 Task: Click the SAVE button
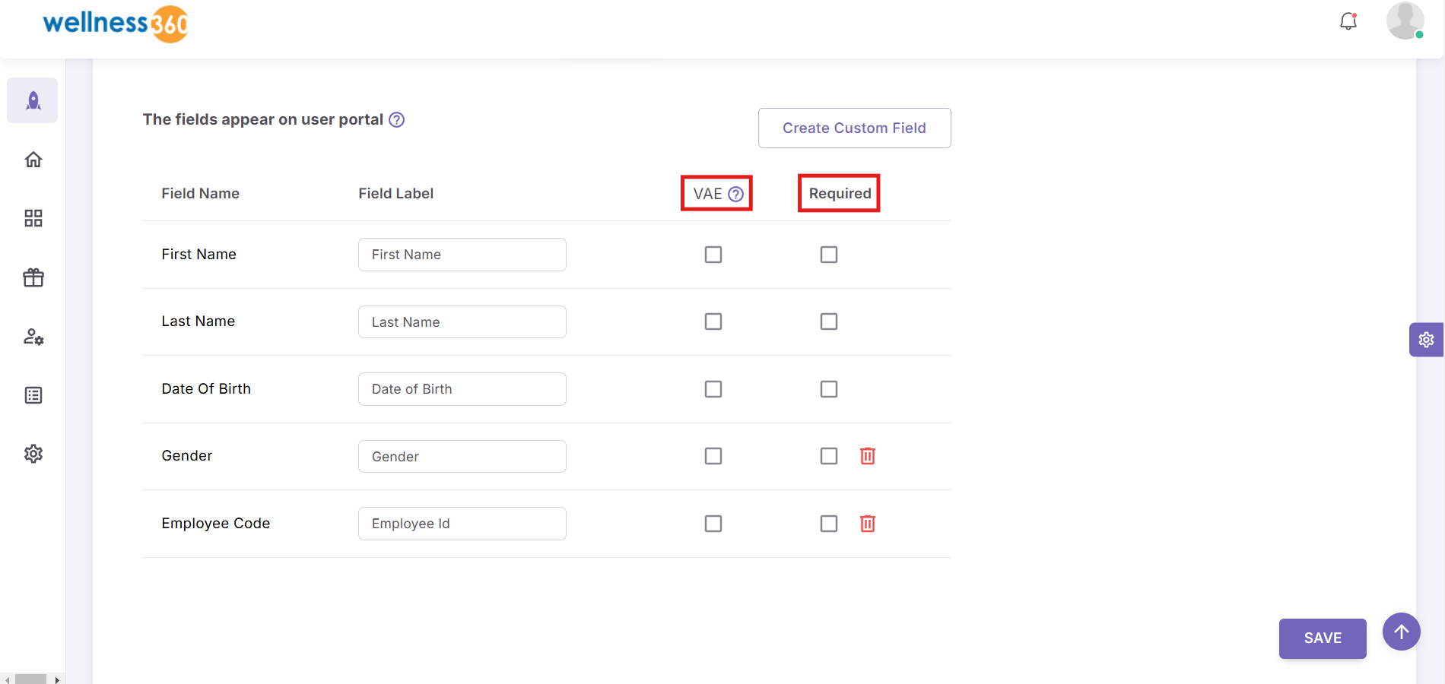tap(1323, 638)
